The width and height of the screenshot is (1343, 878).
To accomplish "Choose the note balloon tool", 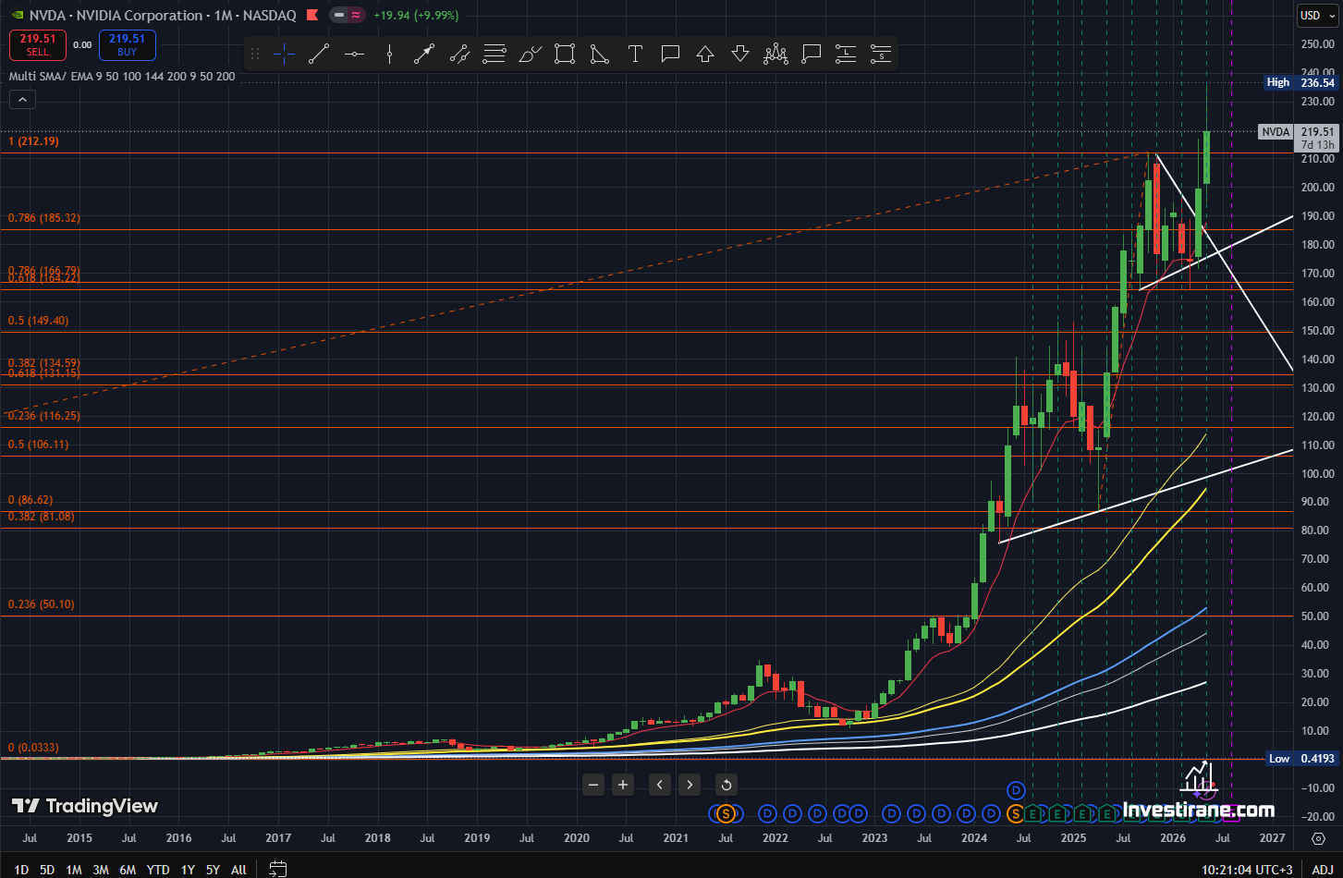I will 811,55.
